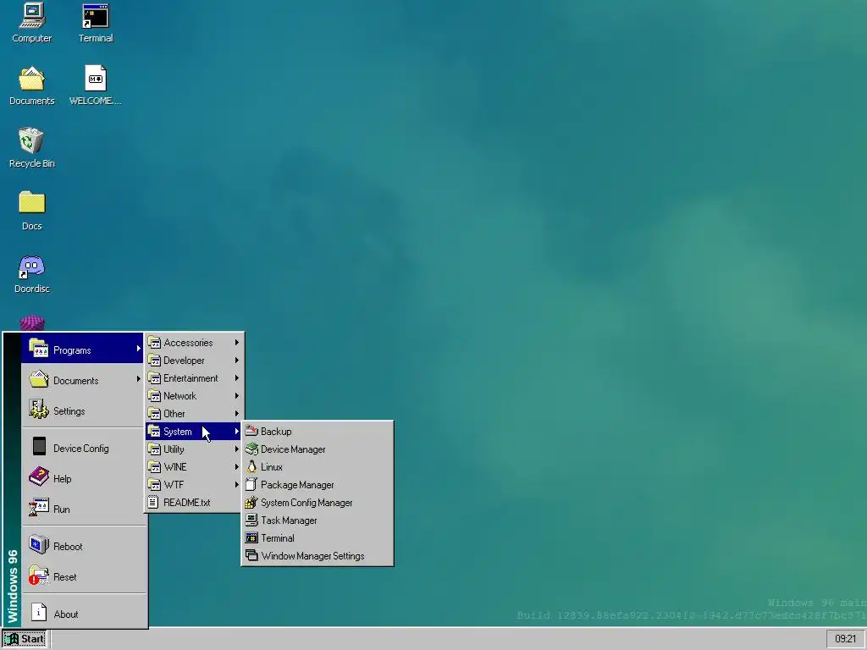Select Device Manager menu entry
The width and height of the screenshot is (867, 650).
coord(318,449)
